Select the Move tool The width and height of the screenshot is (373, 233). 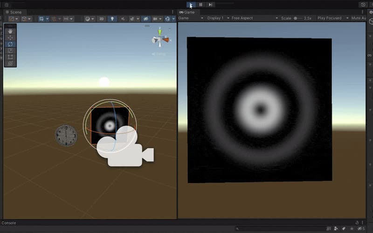pos(10,38)
